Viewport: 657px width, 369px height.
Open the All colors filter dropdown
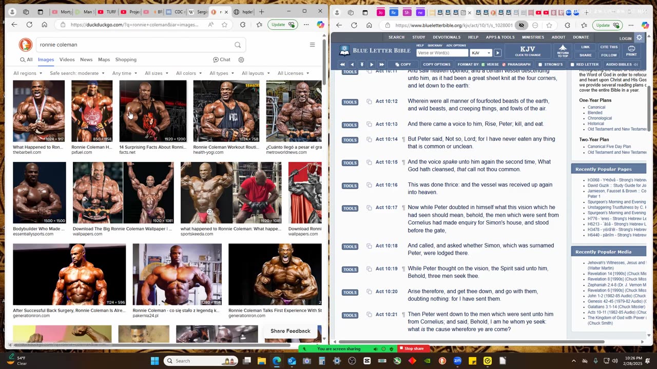[x=189, y=73]
